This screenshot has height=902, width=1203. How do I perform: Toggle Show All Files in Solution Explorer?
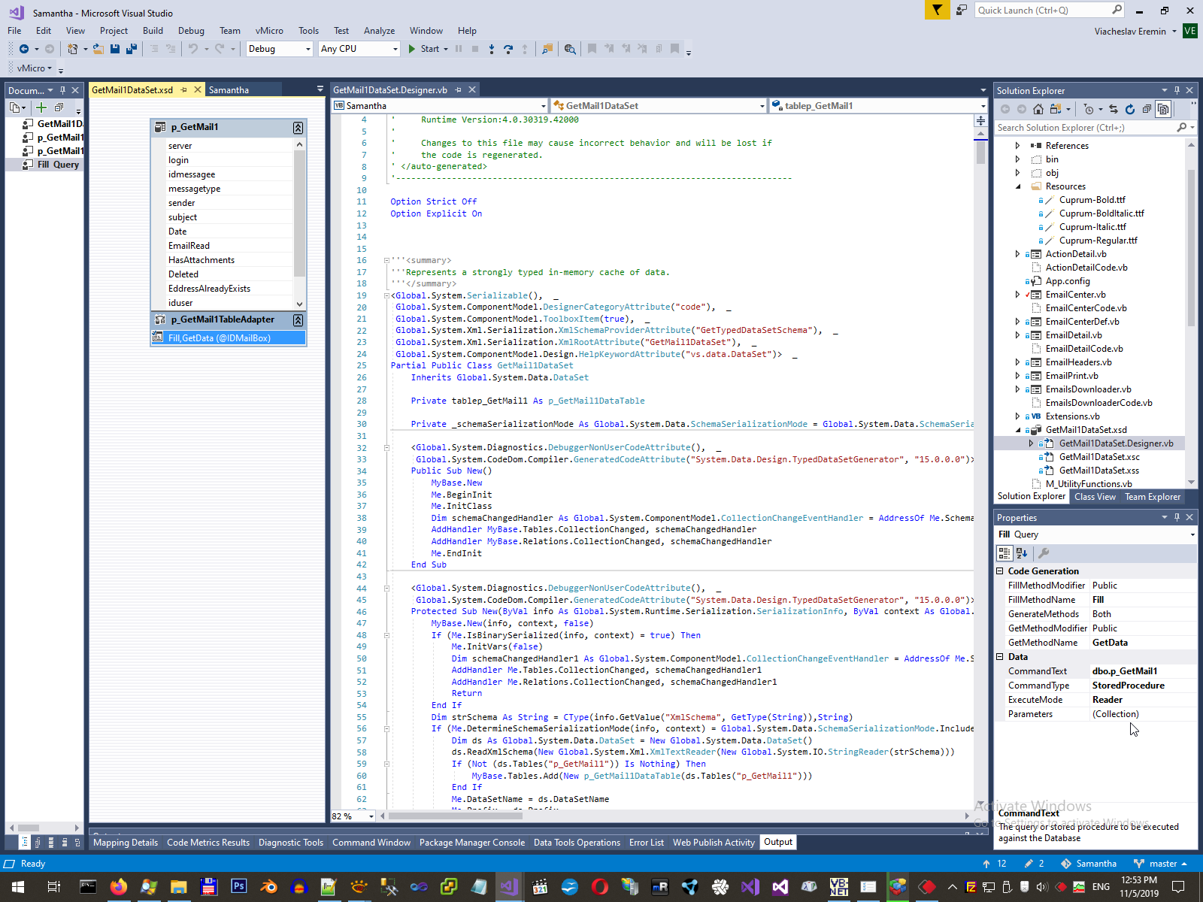point(1163,109)
